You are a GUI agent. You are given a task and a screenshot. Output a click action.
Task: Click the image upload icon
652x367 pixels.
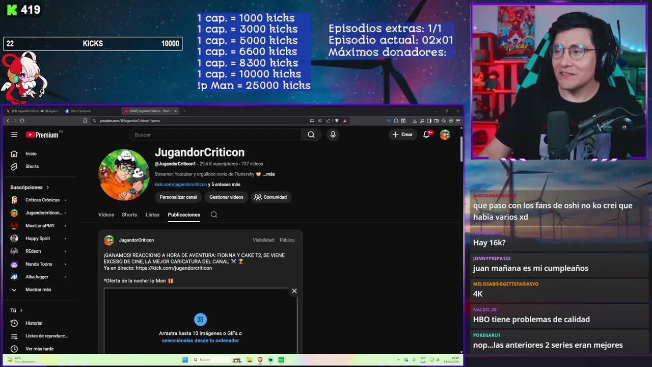tap(200, 320)
